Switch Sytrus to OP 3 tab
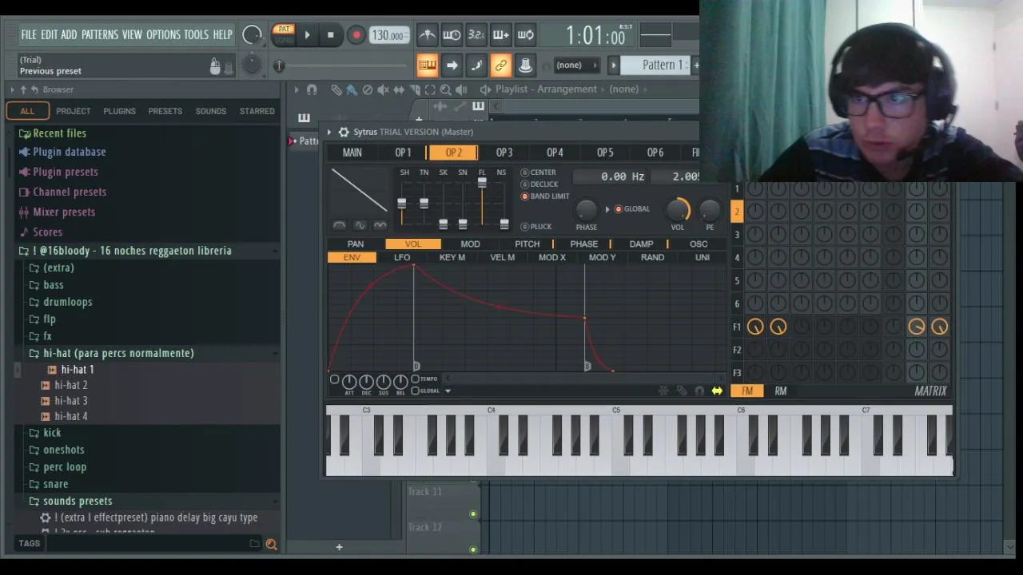 (x=504, y=153)
